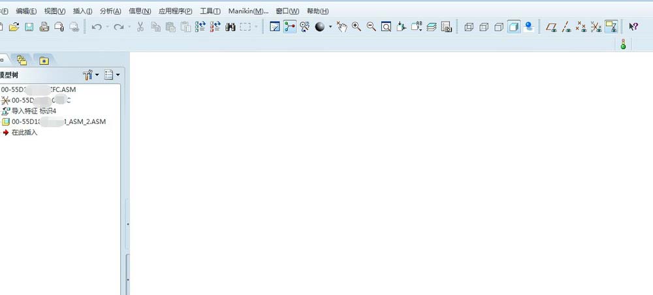Open the 分析(A) menu
The image size is (653, 295).
110,11
